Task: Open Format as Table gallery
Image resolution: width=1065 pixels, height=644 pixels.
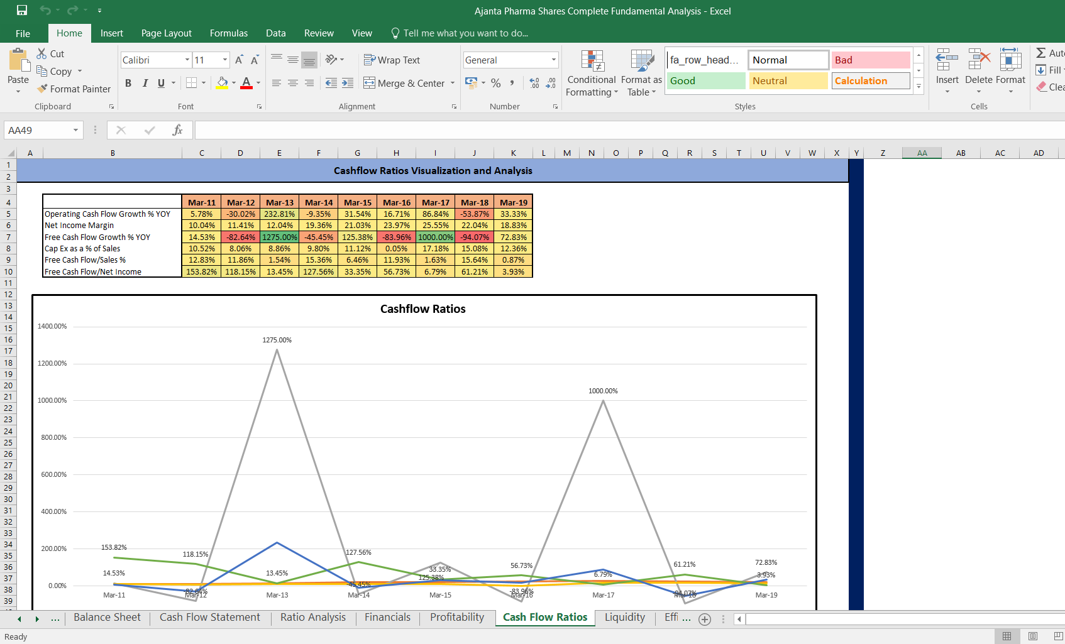Action: coord(641,74)
